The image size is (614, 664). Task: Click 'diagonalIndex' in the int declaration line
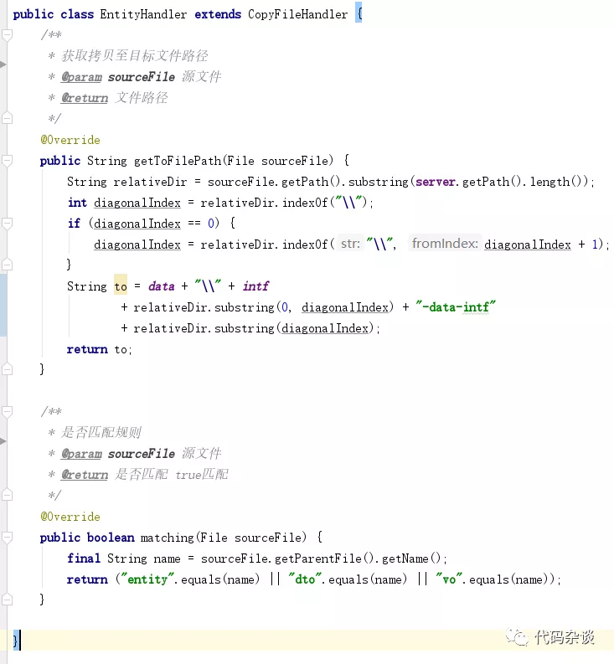[137, 203]
